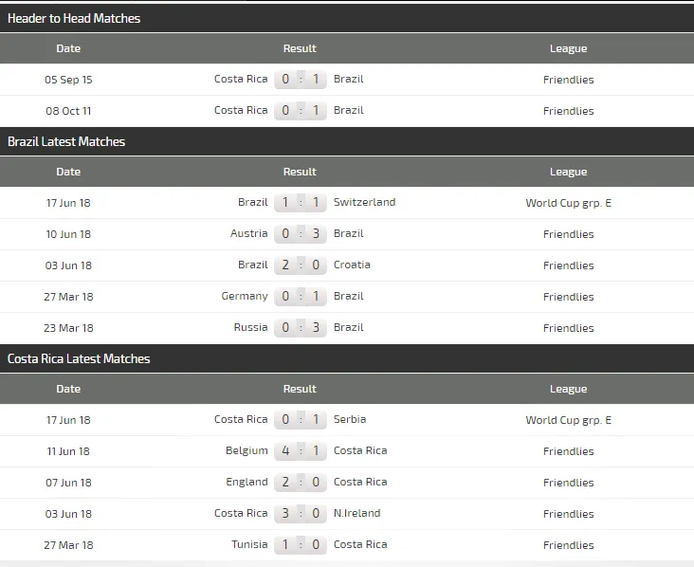Click the N.Ireland team name
This screenshot has width=694, height=567.
356,513
